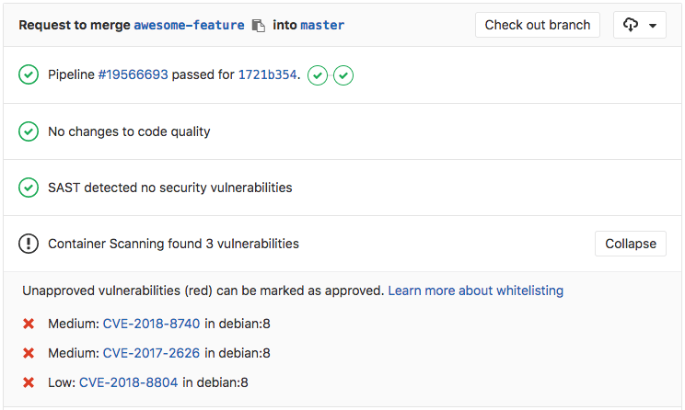Click the pipeline passed status icon
685x410 pixels.
pyautogui.click(x=29, y=74)
